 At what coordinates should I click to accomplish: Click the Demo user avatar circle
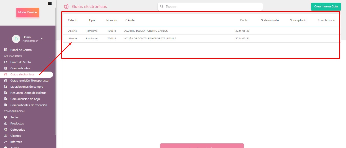click(x=16, y=39)
